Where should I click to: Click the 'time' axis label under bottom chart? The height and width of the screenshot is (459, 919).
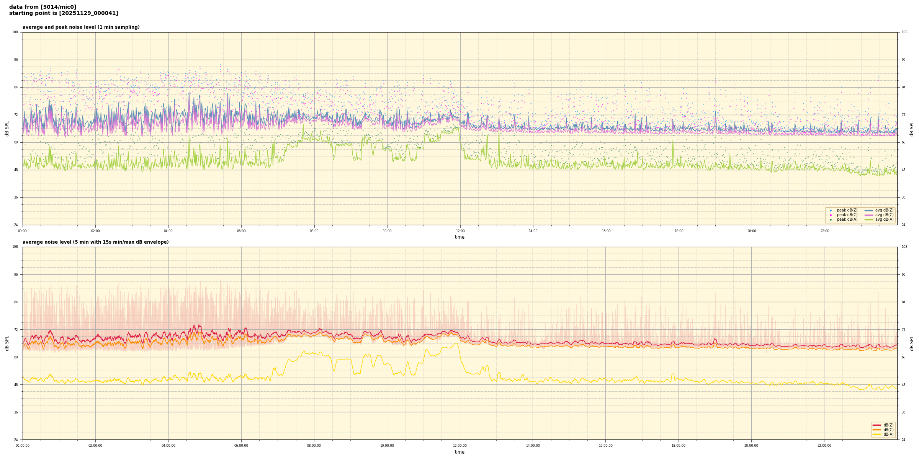coord(459,452)
